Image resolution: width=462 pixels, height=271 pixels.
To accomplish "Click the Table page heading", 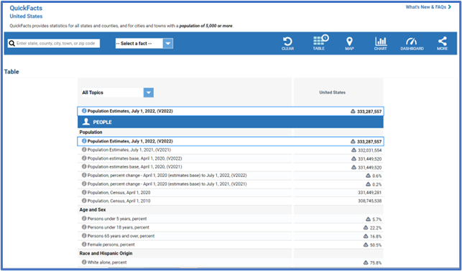I will [11, 72].
